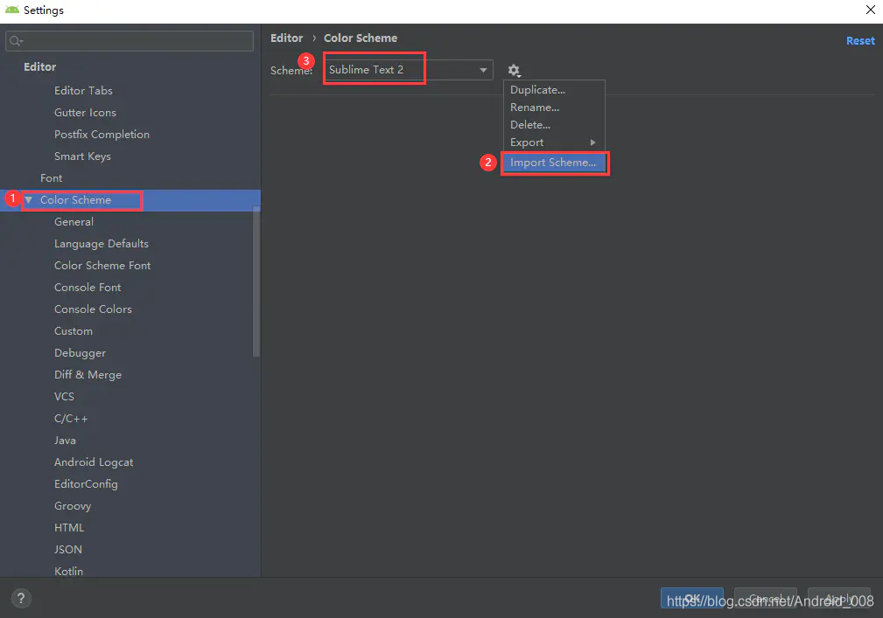Click the help question mark icon
This screenshot has height=618, width=883.
(x=21, y=598)
